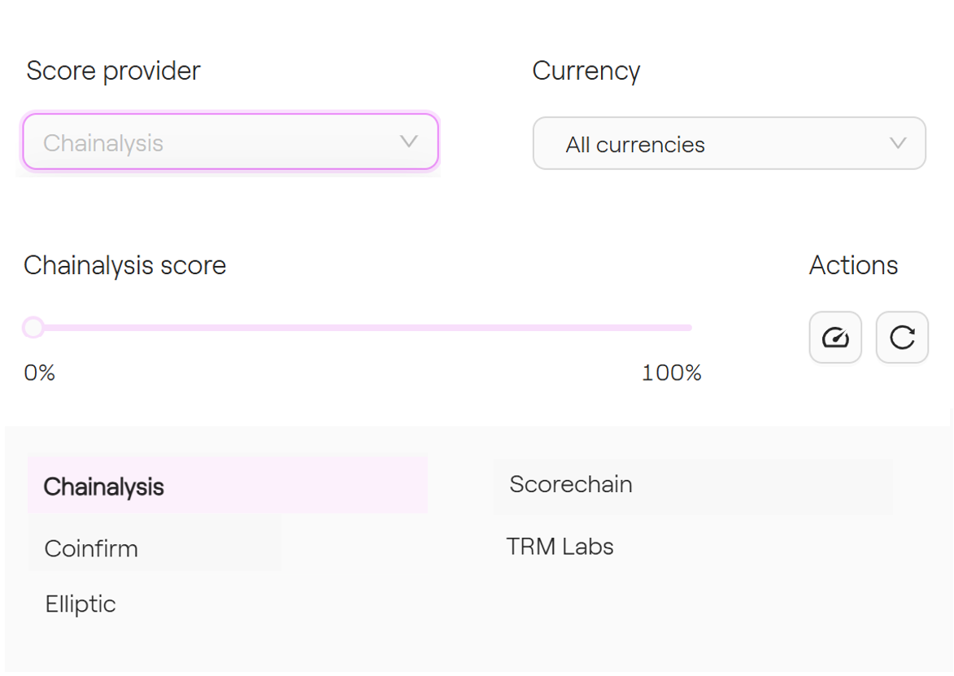Collapse the Score provider dropdown chevron

(x=409, y=142)
